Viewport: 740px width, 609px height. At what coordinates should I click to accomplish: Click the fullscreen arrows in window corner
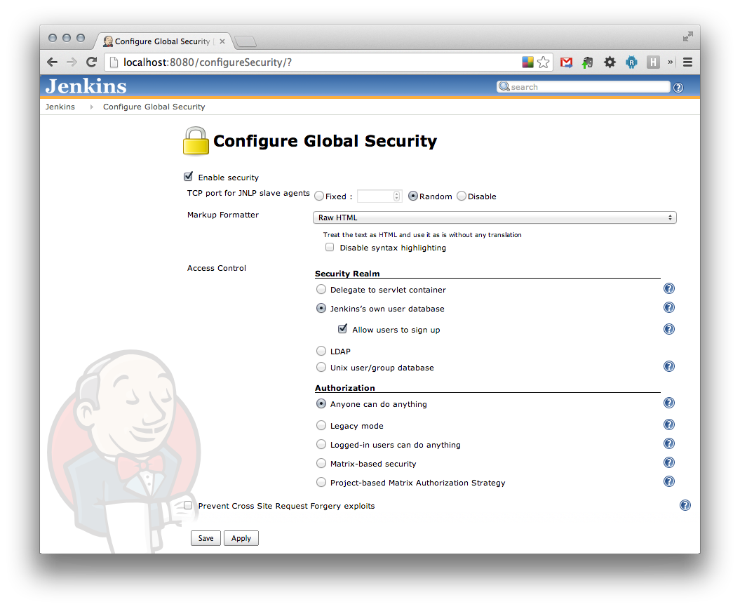click(x=687, y=36)
